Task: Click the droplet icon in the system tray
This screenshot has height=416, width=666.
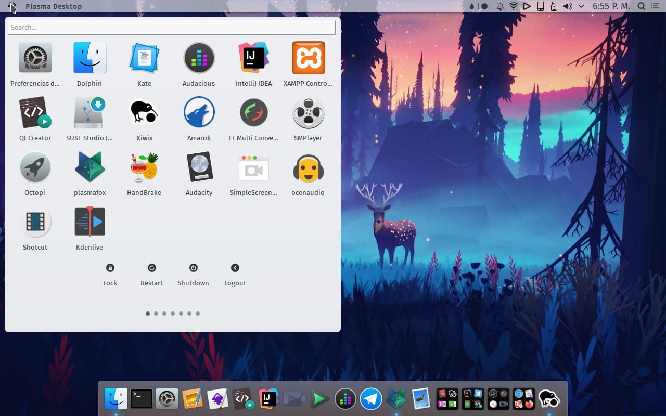Action: [472, 6]
